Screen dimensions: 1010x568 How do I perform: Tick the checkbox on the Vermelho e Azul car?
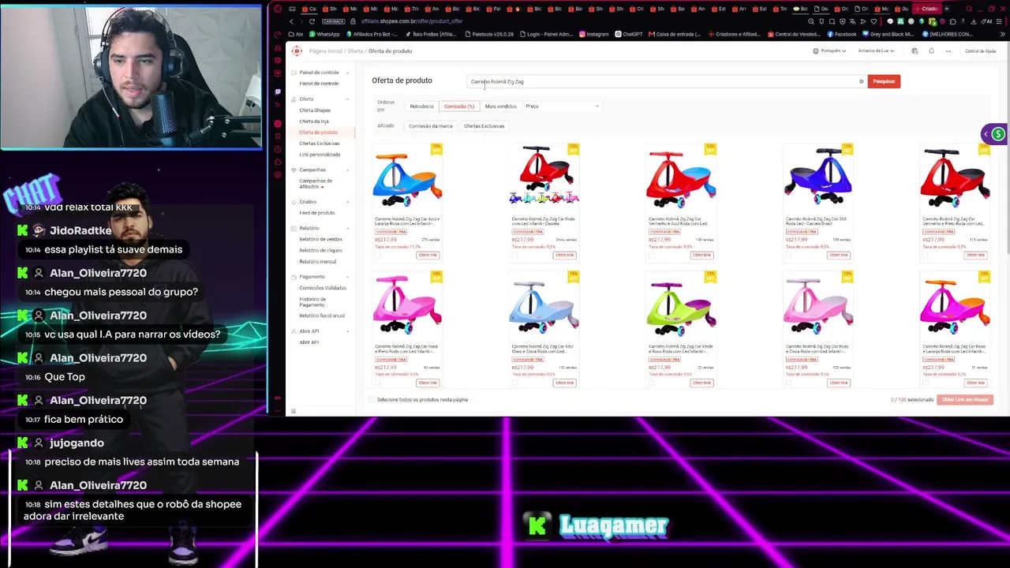click(x=652, y=255)
